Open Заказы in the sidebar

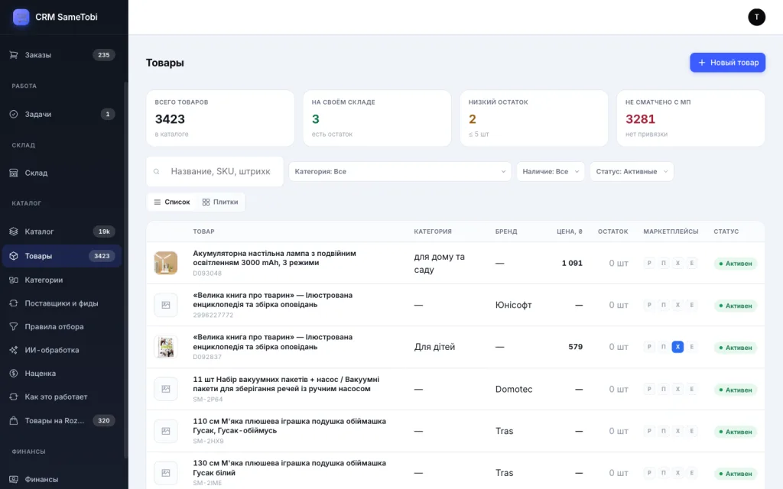click(x=62, y=55)
